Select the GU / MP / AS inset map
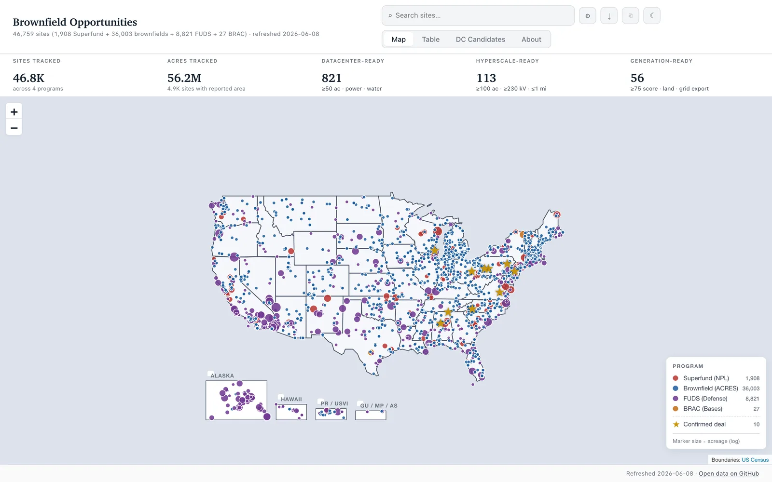Image resolution: width=772 pixels, height=482 pixels. point(371,415)
